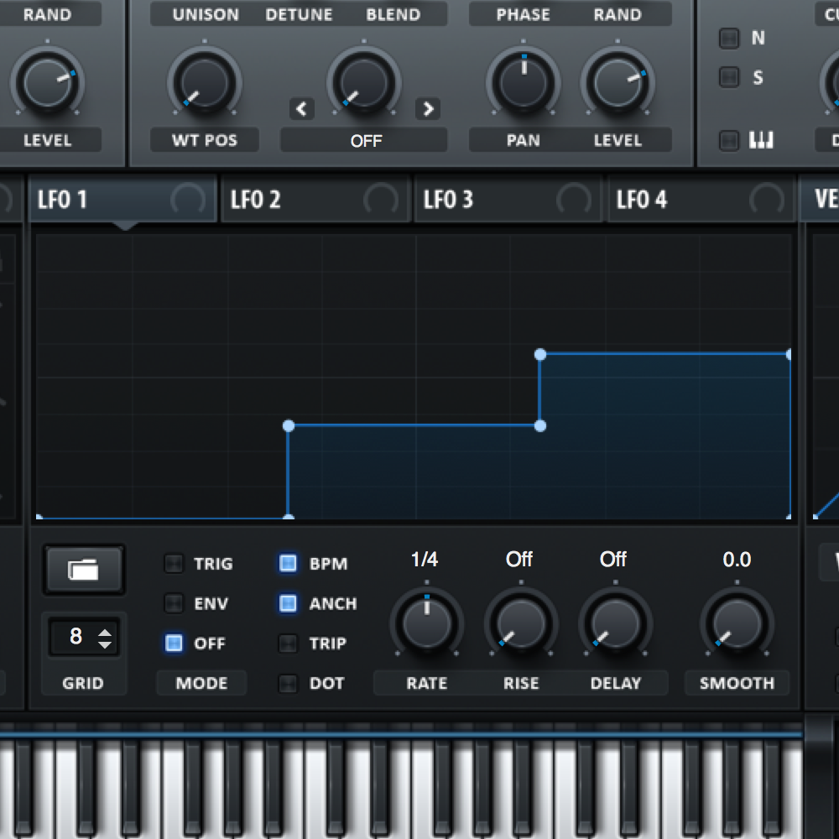The image size is (839, 839).
Task: Click the unison OFF display field
Action: 364,140
